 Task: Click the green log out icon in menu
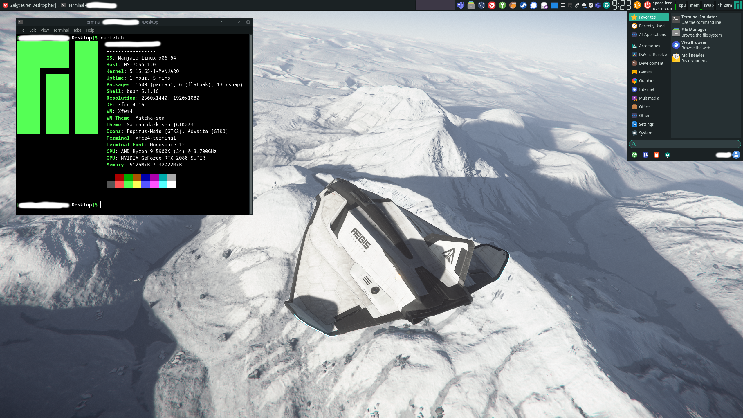634,155
